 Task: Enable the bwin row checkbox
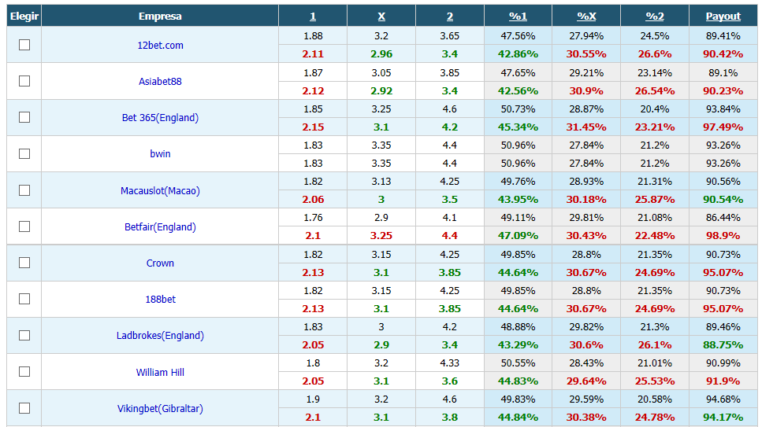coord(24,154)
